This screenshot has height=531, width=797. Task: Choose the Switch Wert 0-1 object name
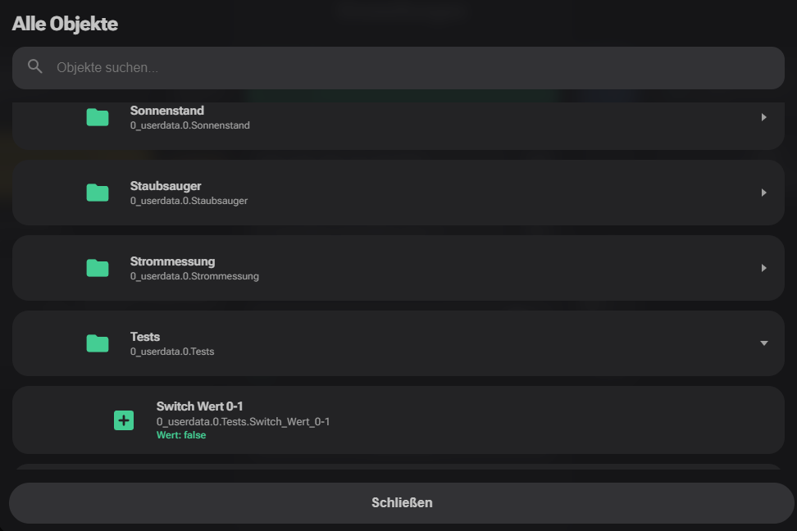click(200, 406)
